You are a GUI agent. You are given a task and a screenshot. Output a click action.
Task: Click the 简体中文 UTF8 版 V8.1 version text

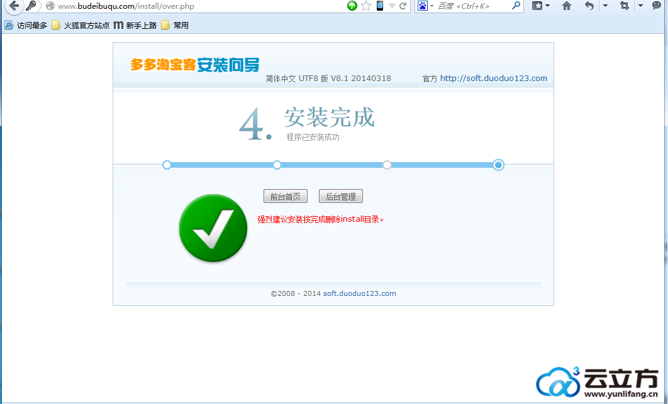pyautogui.click(x=328, y=79)
